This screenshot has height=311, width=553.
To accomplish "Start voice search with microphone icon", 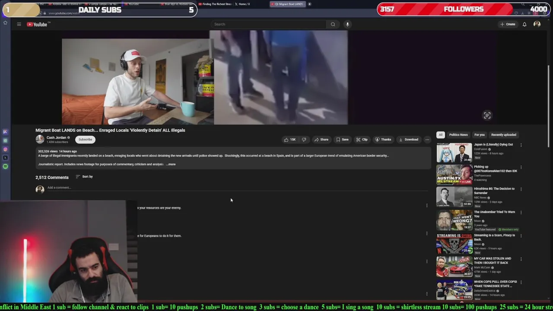I will (347, 24).
